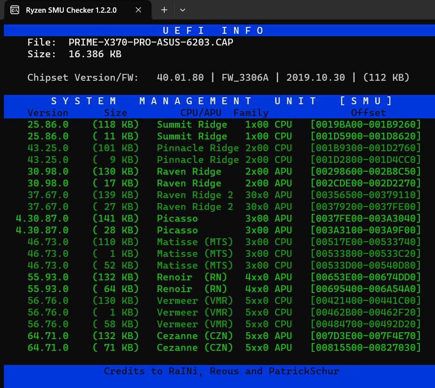435x388 pixels.
Task: Click offset [00695400-006A54A0]
Action: [366, 289]
